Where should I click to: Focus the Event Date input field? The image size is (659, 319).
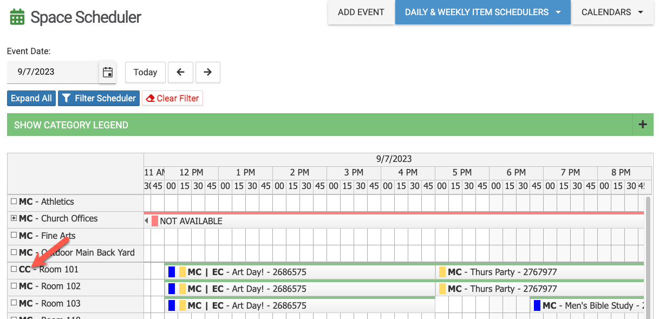53,72
